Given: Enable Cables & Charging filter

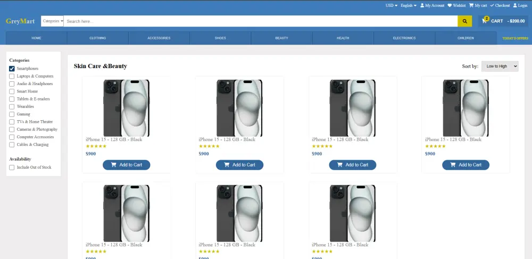Looking at the screenshot, I should [x=12, y=145].
